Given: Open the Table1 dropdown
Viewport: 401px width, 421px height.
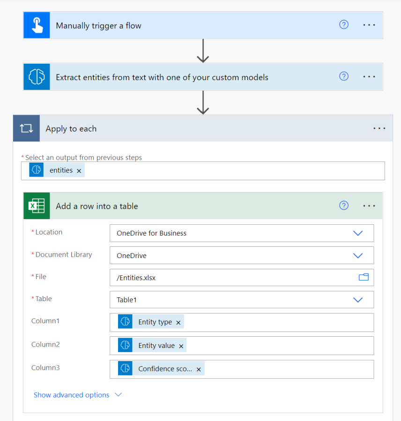Looking at the screenshot, I should click(358, 300).
